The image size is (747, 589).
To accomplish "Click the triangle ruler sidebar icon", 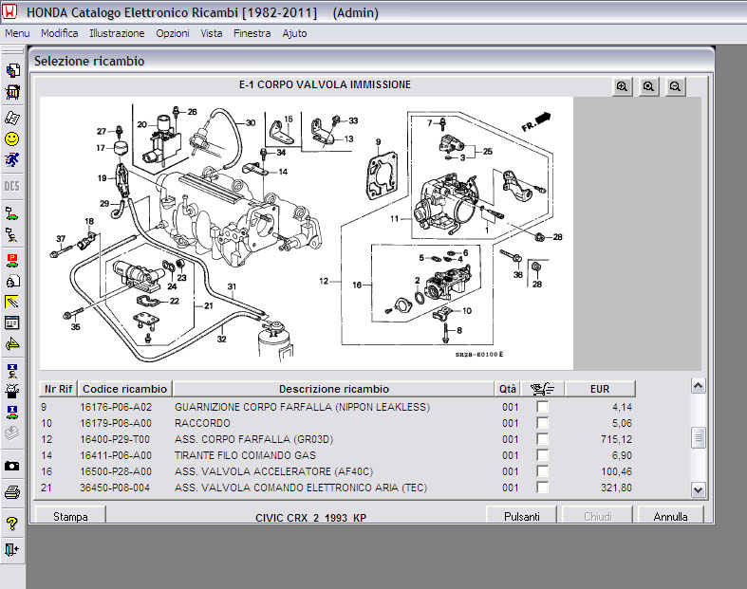I will point(12,343).
